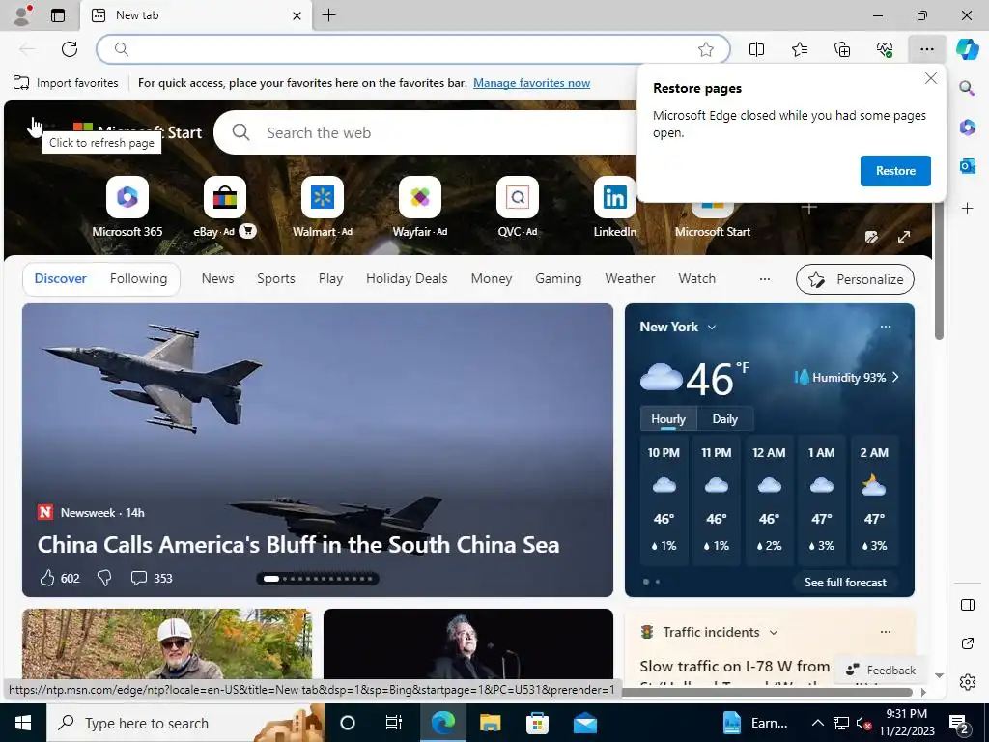The width and height of the screenshot is (989, 742).
Task: Open China Calls America's Bluff headline
Action: click(298, 545)
